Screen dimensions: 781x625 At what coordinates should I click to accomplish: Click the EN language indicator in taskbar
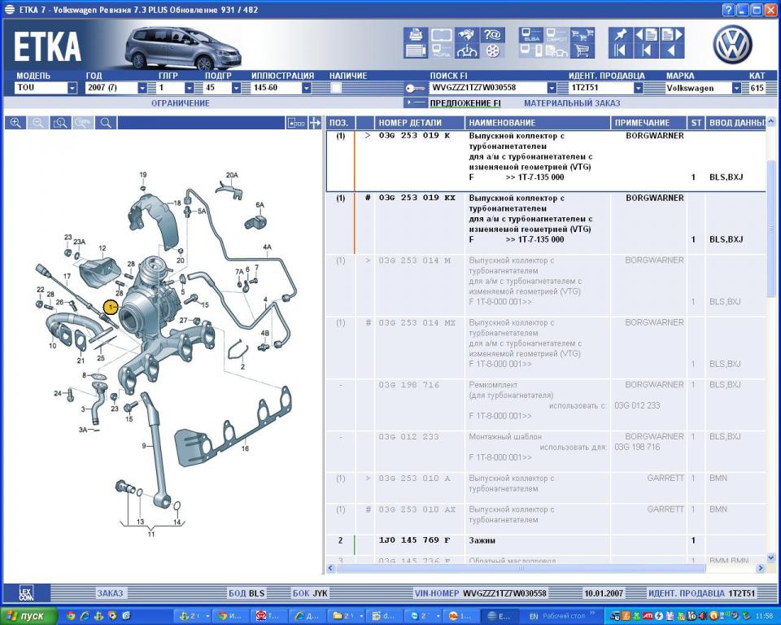(x=534, y=616)
